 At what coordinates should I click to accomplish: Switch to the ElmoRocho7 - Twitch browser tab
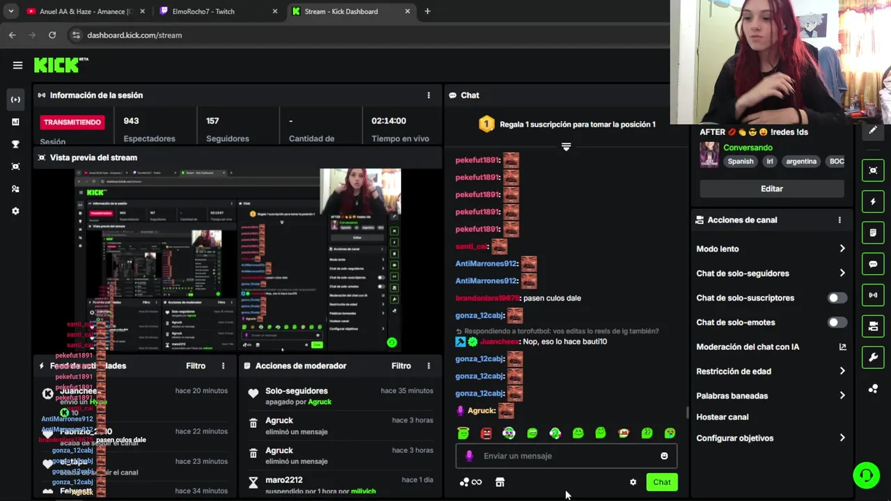[219, 11]
